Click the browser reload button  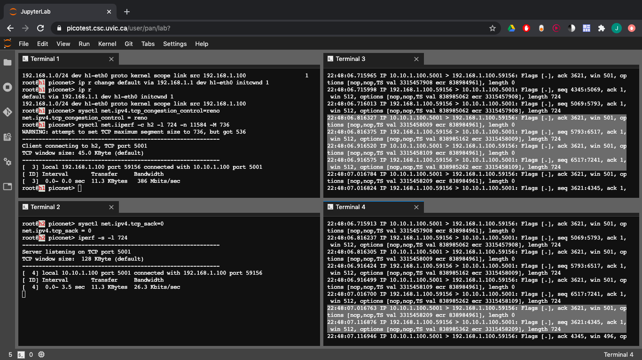point(40,28)
